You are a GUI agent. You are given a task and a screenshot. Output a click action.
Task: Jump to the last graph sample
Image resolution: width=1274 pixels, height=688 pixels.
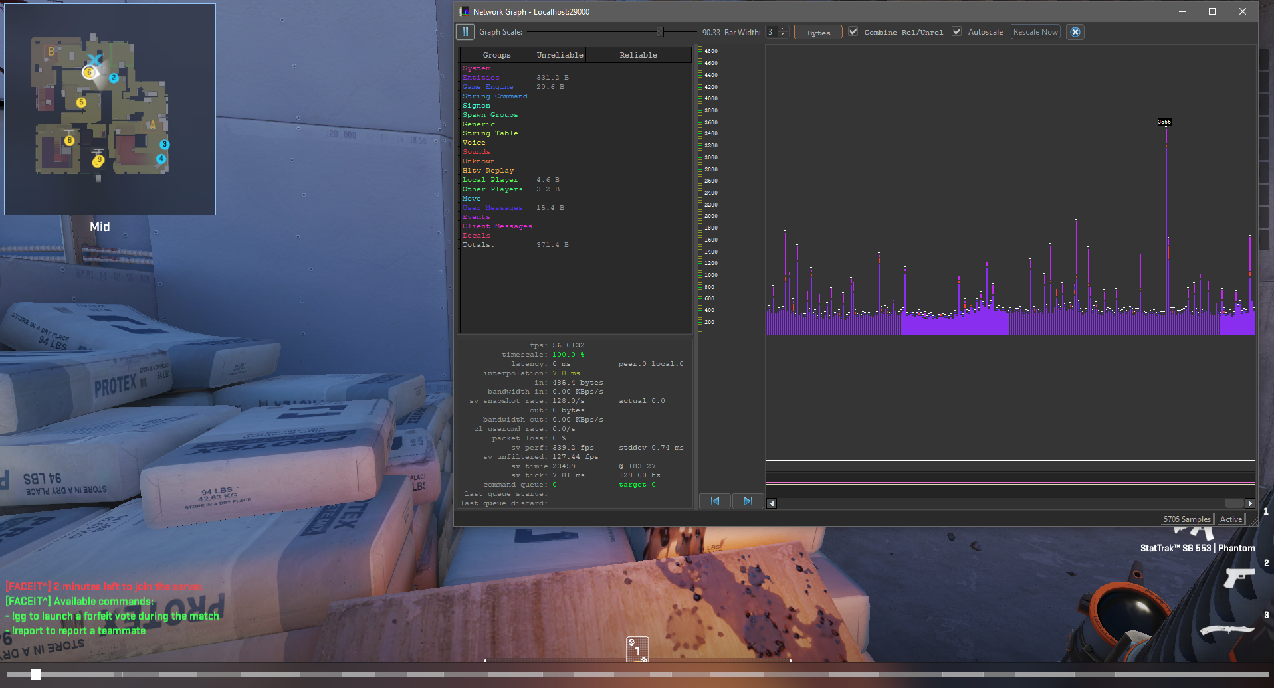(x=748, y=501)
